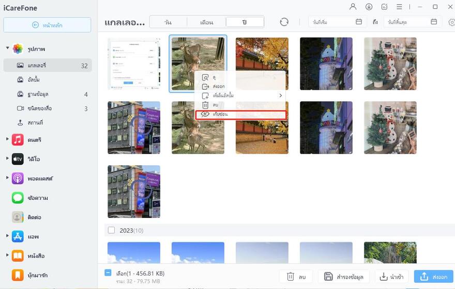
Task: Choose ดู (View) in the context menu
Action: coord(240,77)
